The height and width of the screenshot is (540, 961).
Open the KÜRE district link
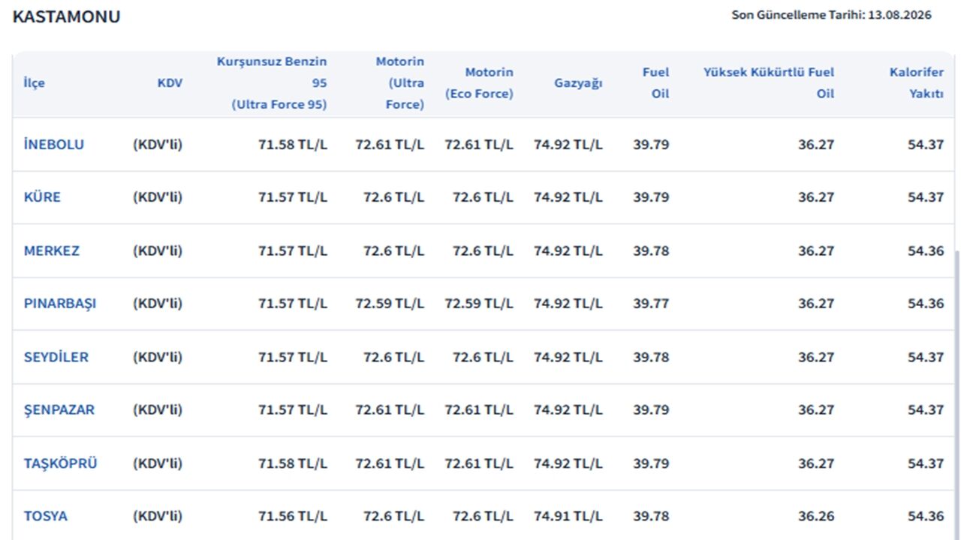[x=42, y=197]
